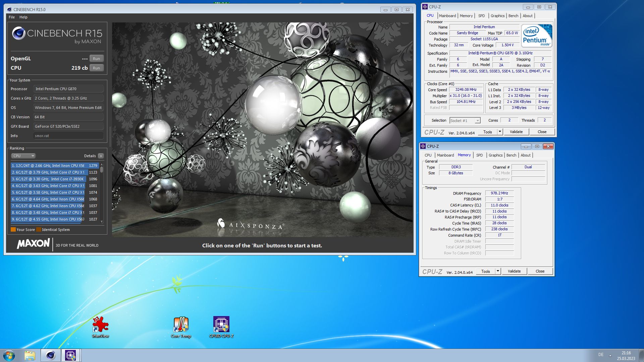Click Identical System legend swatch
Screen dimensions: 644x362
point(39,230)
